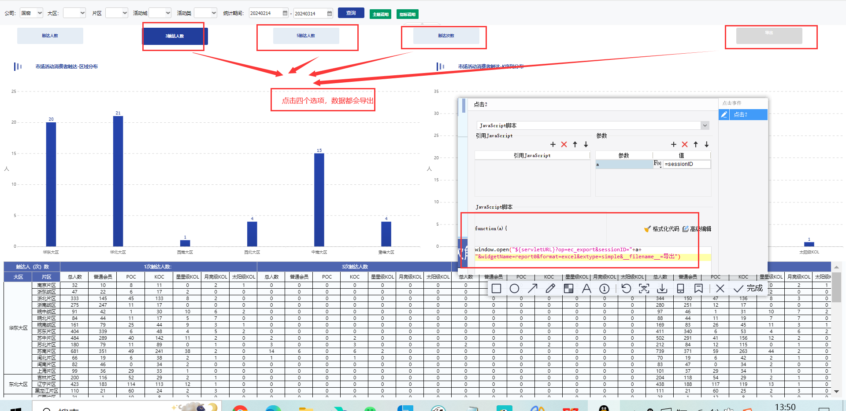846x411 pixels.
Task: Click the 1次触达人数 column group header
Action: click(158, 267)
